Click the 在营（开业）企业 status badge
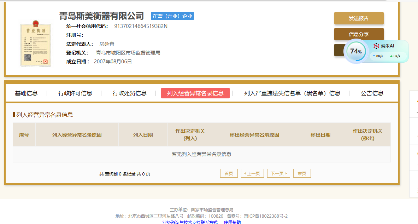 172,16
